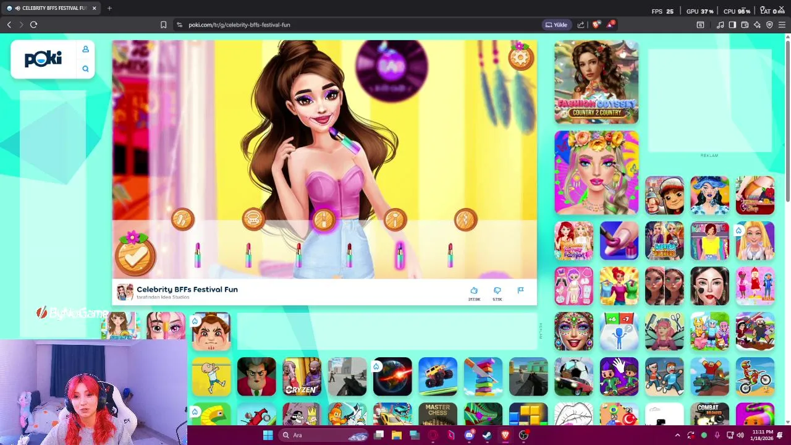Open Discord from the taskbar
This screenshot has width=791, height=445.
pos(469,435)
